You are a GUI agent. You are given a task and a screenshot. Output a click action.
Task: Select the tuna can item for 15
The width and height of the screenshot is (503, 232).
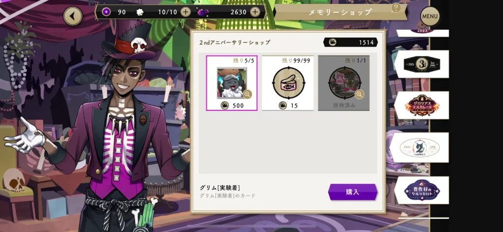pos(288,83)
